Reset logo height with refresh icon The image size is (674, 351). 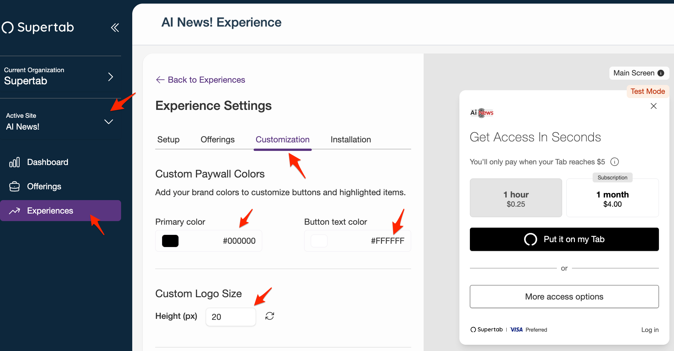[x=270, y=316]
